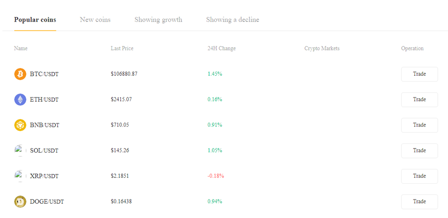
Task: Sort by the Last Price column
Action: 122,48
